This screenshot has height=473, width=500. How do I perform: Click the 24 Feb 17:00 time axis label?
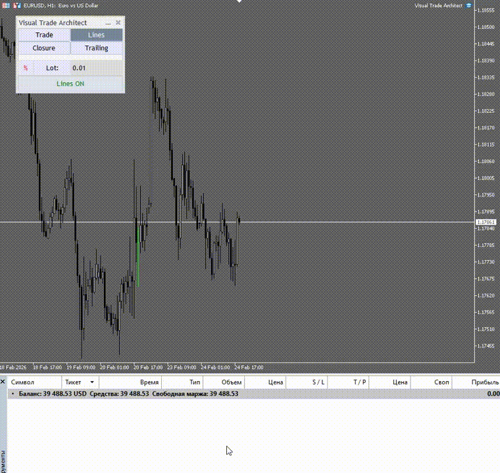[x=249, y=367]
